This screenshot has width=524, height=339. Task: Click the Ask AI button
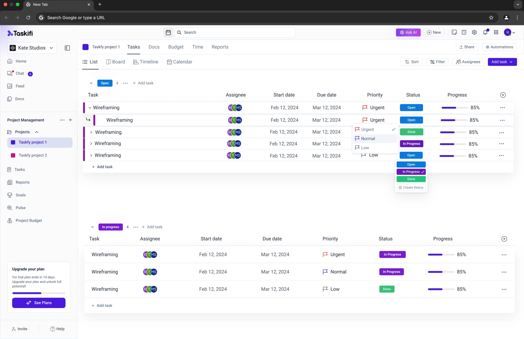(x=408, y=32)
